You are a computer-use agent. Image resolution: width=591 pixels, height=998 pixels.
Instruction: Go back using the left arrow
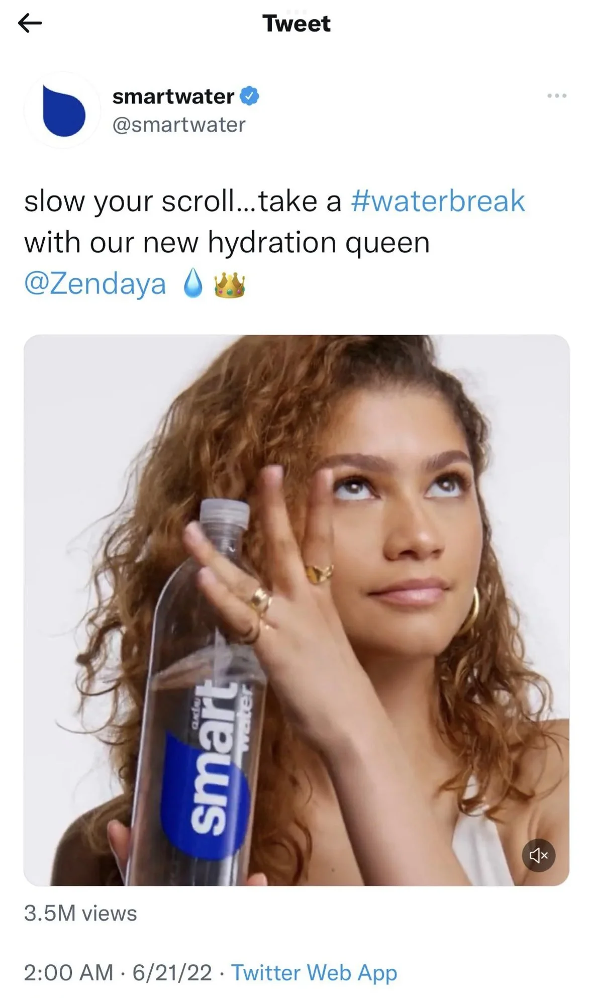tap(30, 23)
